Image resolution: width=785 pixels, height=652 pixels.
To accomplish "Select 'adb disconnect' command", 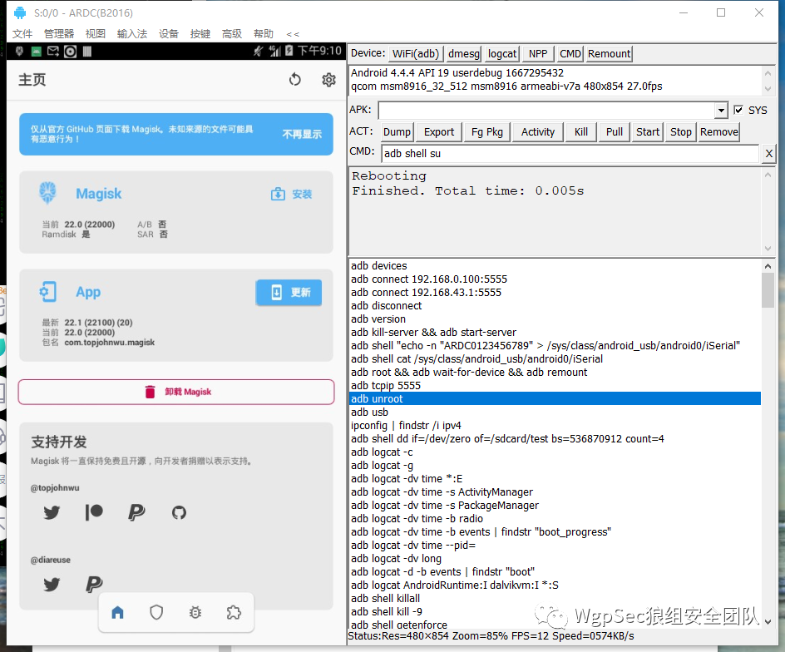I will tap(555, 305).
